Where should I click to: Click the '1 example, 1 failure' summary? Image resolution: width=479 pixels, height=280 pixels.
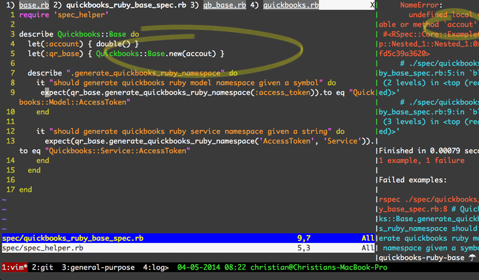point(422,160)
